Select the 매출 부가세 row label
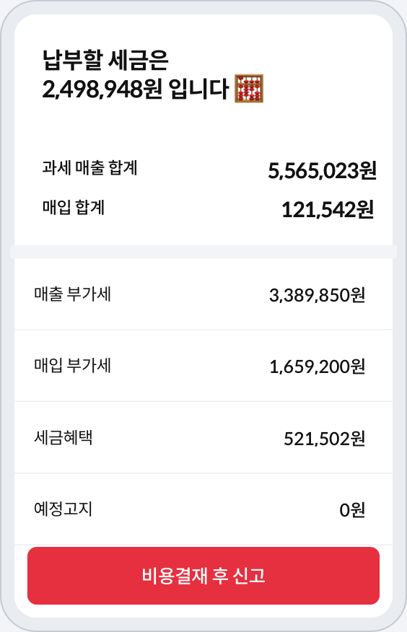The height and width of the screenshot is (632, 407). coord(73,294)
